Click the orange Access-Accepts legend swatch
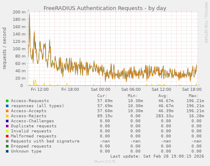 click(x=7, y=111)
